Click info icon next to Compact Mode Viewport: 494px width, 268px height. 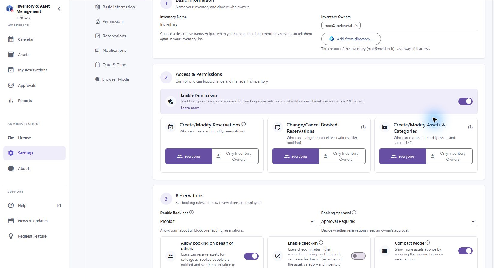click(428, 242)
